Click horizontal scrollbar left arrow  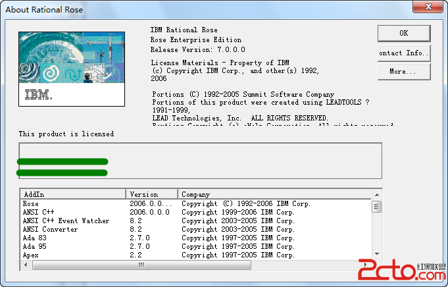[x=26, y=265]
